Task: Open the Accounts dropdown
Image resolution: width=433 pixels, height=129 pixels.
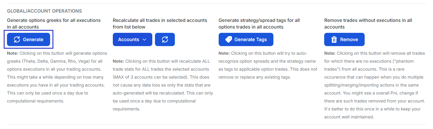Action: click(x=132, y=39)
